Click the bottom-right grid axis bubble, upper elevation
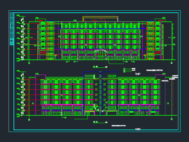The width and height of the screenshot is (189, 142). point(172,63)
